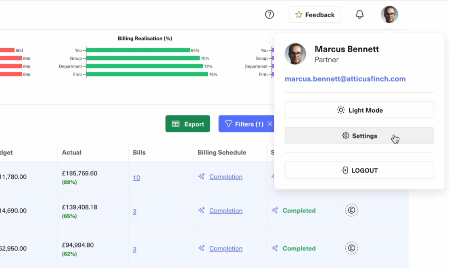
Task: Click the Firm 75% billing realisation bar
Action: click(x=147, y=74)
